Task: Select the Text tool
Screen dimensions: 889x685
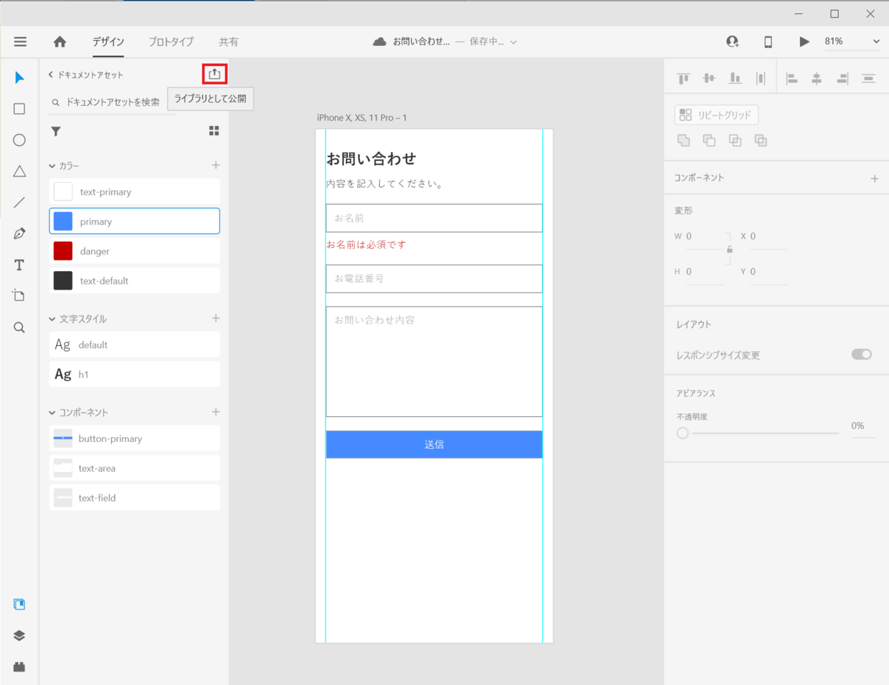Action: (20, 265)
